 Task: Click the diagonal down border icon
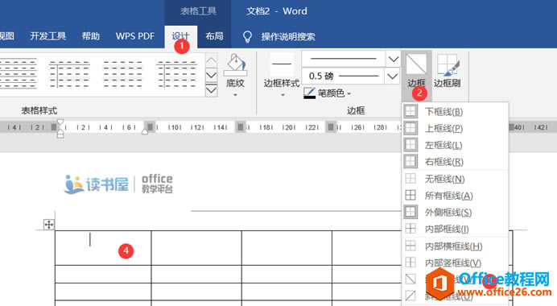tap(411, 279)
